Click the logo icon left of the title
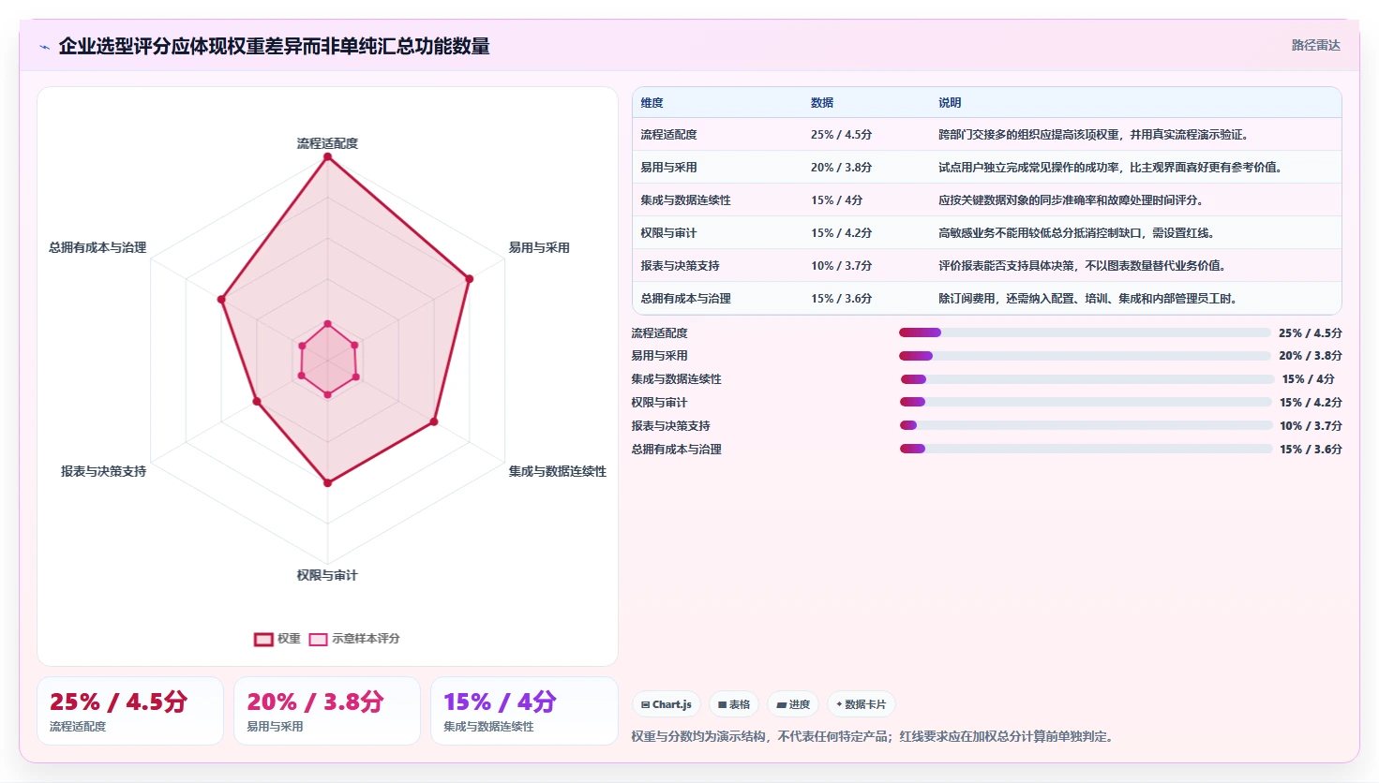 tap(44, 47)
